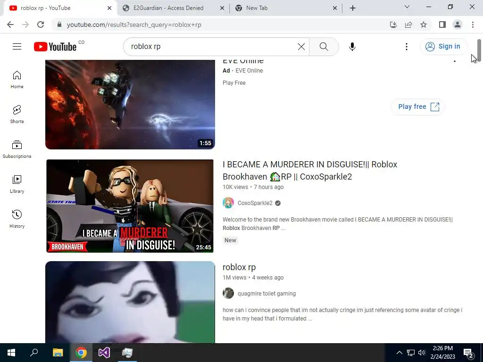Close the New Tab tab
This screenshot has width=483, height=362.
pyautogui.click(x=335, y=8)
